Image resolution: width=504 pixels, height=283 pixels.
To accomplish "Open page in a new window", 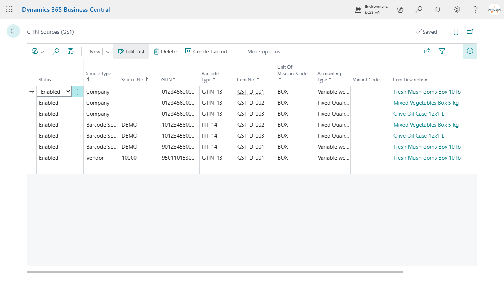I will point(470,32).
